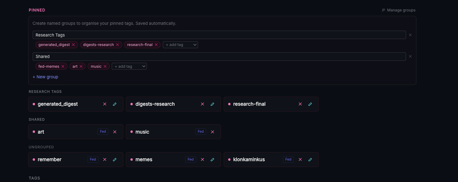
Task: Open add tag dropdown in Shared group
Action: (x=129, y=66)
